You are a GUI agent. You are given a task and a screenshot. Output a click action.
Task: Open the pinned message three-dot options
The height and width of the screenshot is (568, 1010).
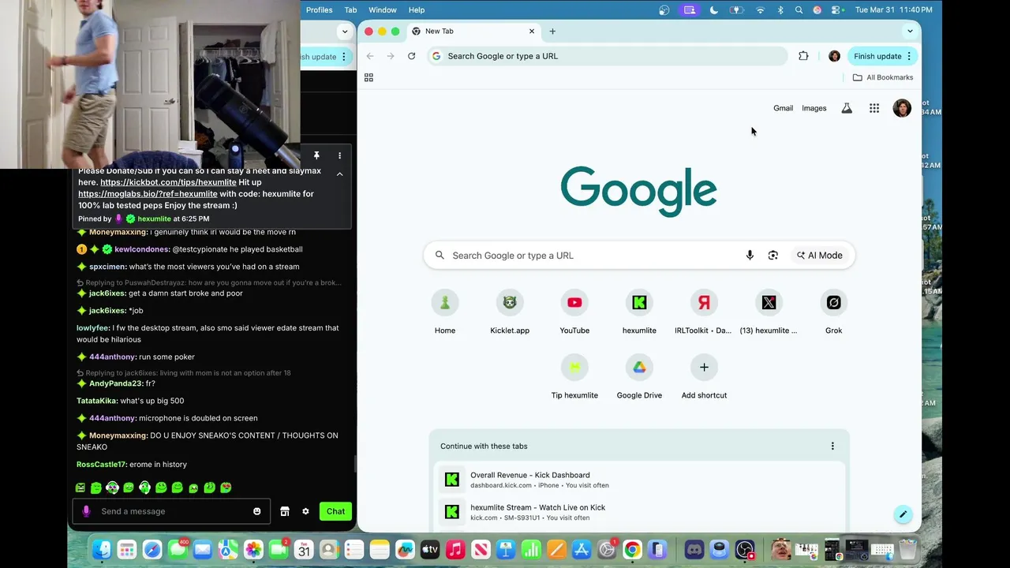tap(339, 155)
